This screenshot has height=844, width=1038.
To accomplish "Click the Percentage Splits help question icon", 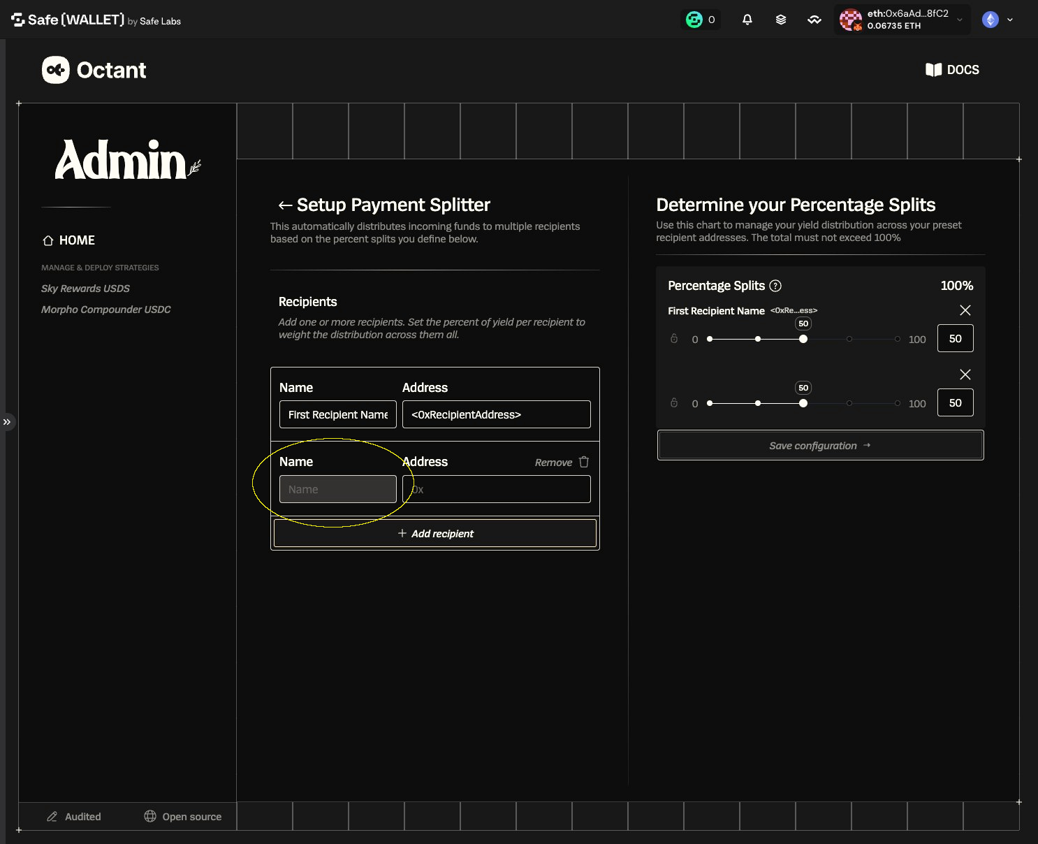I will (x=775, y=286).
